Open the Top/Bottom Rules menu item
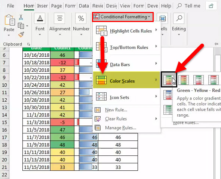The image size is (221, 179). tap(127, 47)
